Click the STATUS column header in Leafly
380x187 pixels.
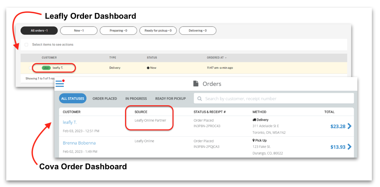152,58
